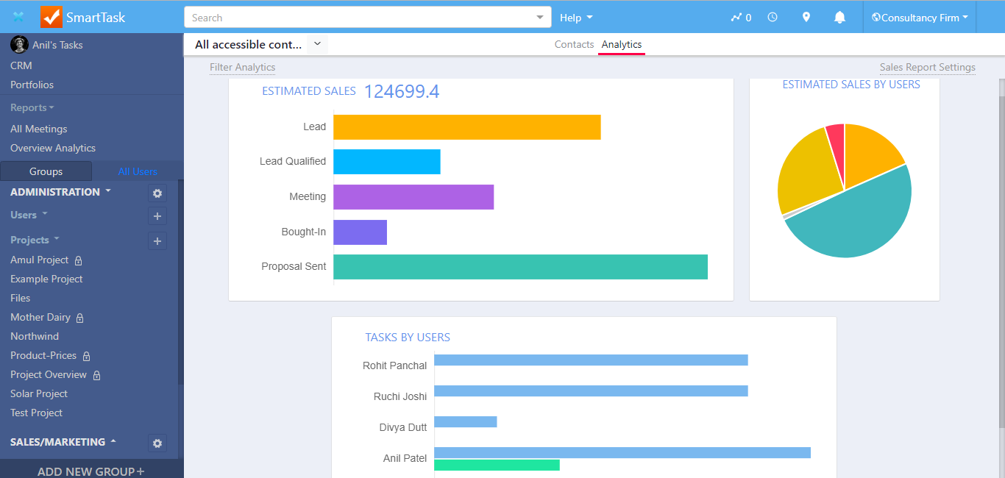Click the lock icon beside Project Overview

tap(96, 375)
